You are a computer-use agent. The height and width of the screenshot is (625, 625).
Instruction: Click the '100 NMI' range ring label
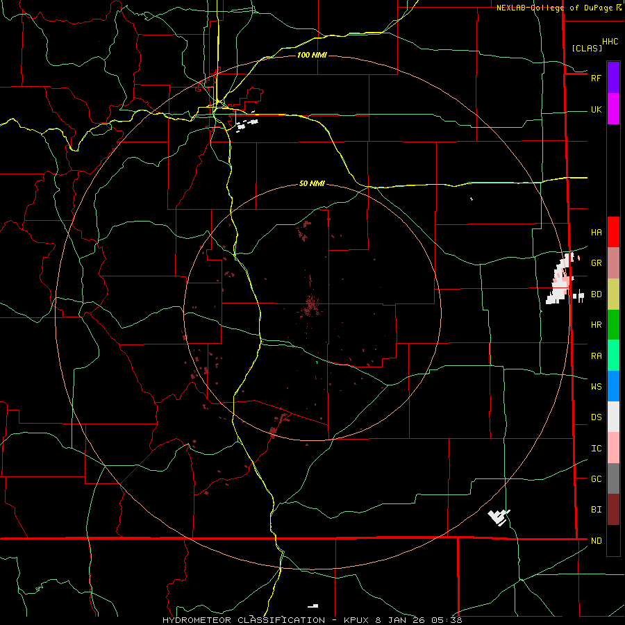(x=312, y=55)
